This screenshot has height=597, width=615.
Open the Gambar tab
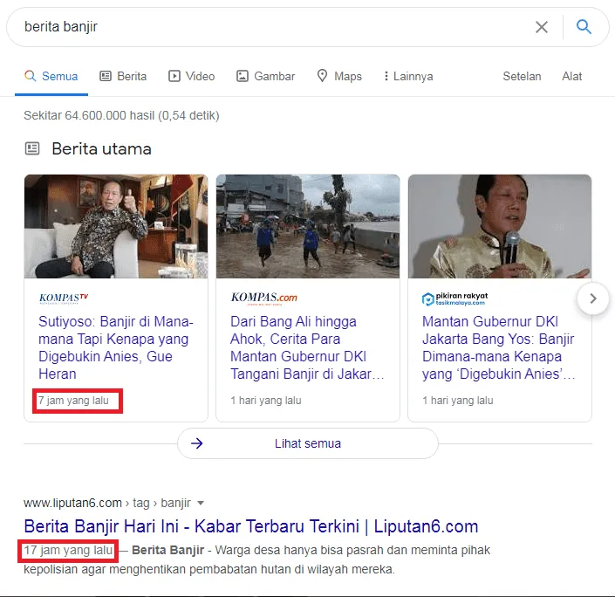[265, 76]
